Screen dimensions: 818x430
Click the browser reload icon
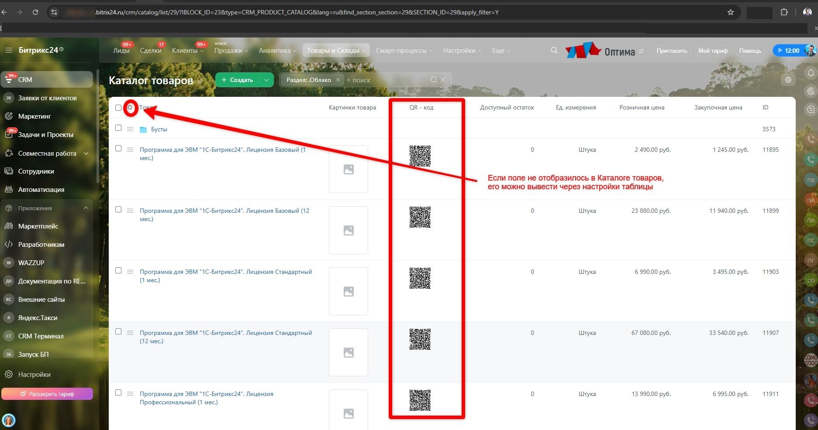35,12
